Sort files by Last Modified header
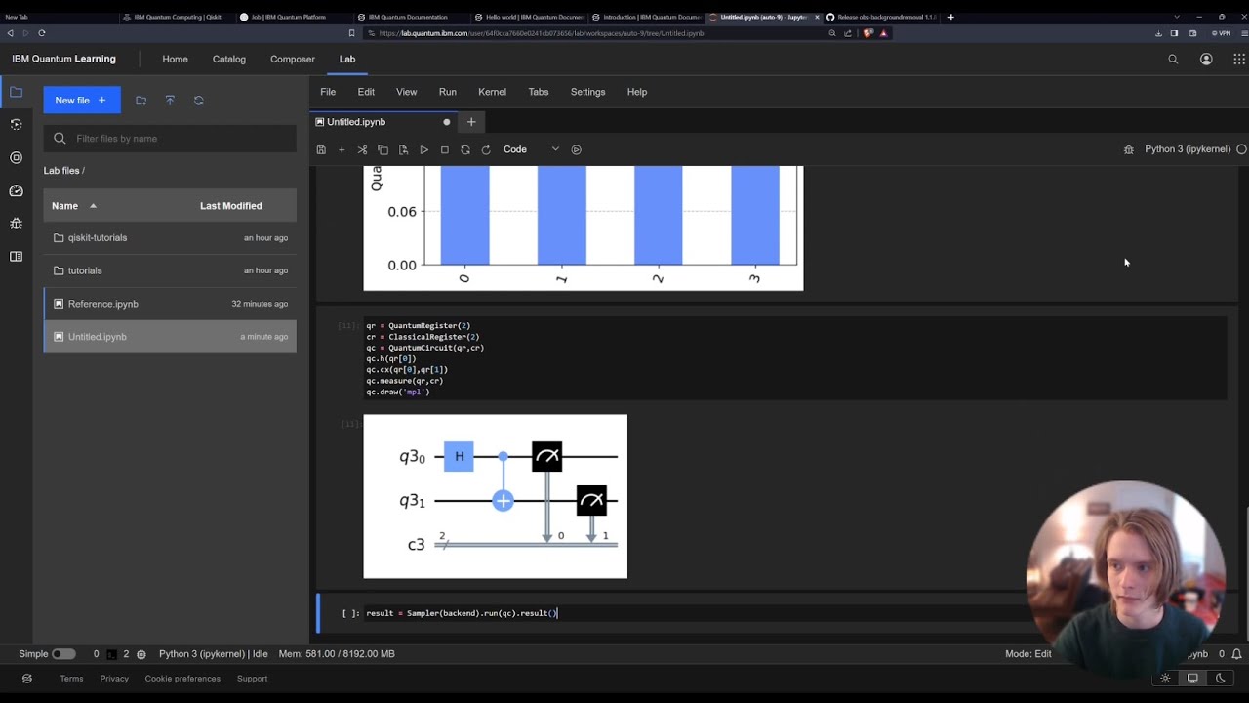Image resolution: width=1249 pixels, height=703 pixels. 231,206
